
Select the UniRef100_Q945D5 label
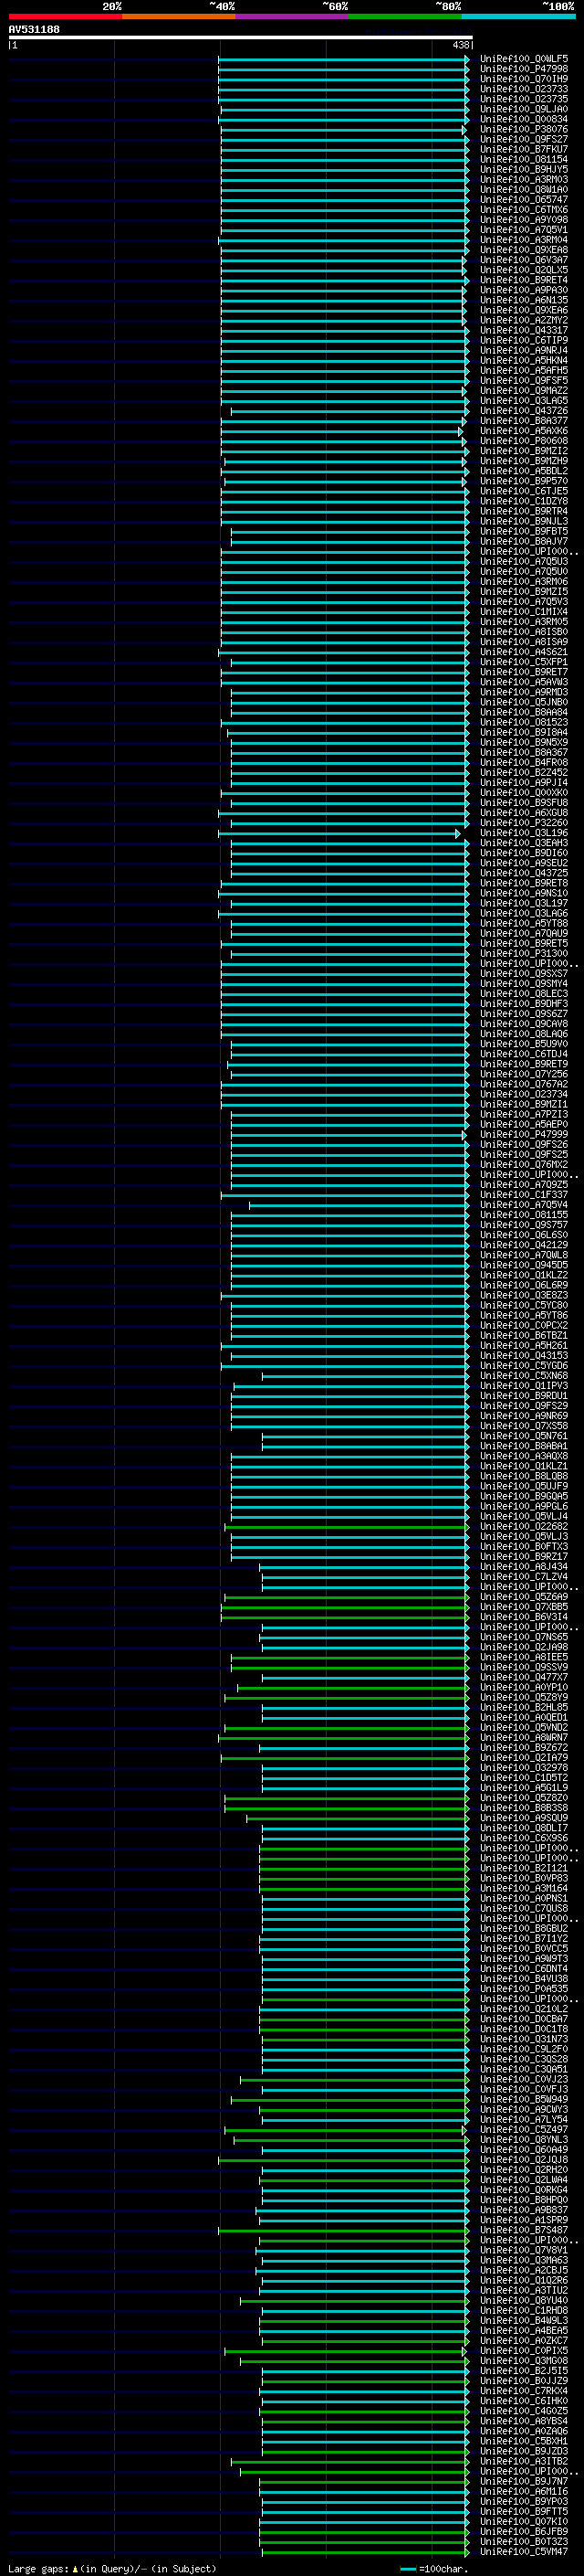[x=524, y=1265]
